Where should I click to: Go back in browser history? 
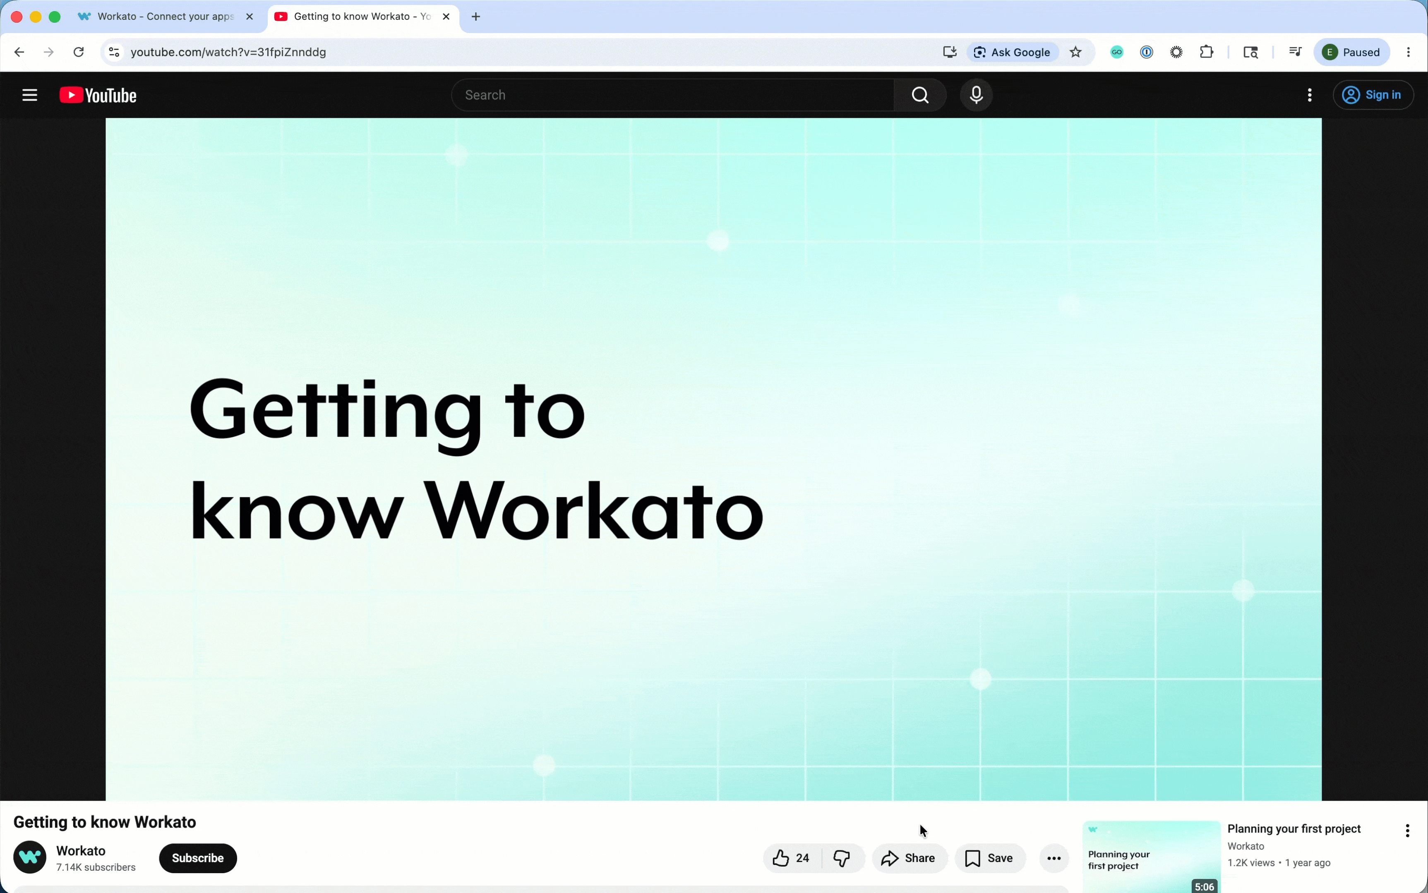click(19, 52)
